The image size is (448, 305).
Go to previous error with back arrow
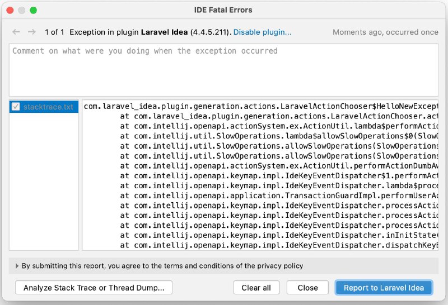[x=16, y=32]
